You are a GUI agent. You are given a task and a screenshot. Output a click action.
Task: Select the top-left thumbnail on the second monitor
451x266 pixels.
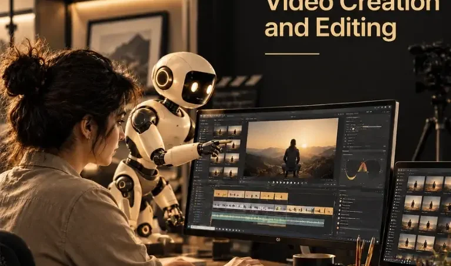tap(416, 184)
